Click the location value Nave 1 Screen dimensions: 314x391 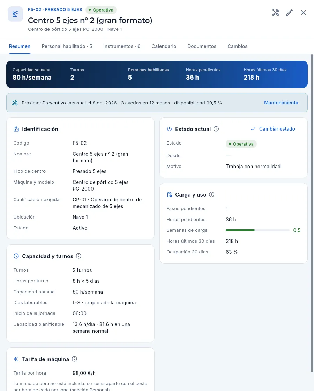tap(80, 217)
